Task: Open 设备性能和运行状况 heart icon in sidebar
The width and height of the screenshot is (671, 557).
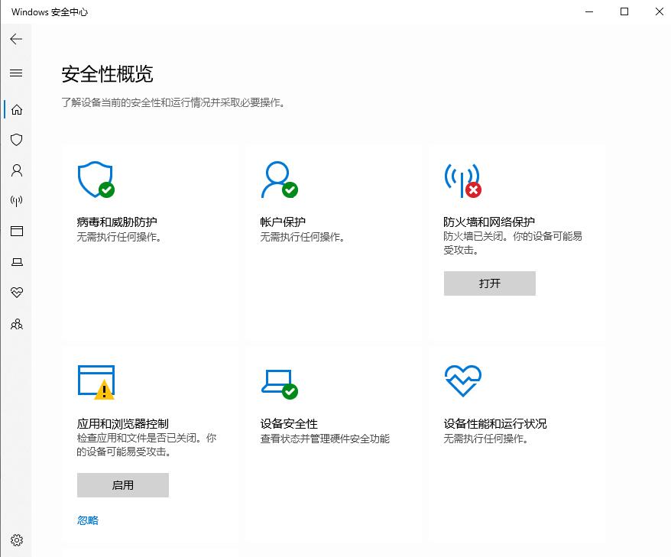Action: 16,293
